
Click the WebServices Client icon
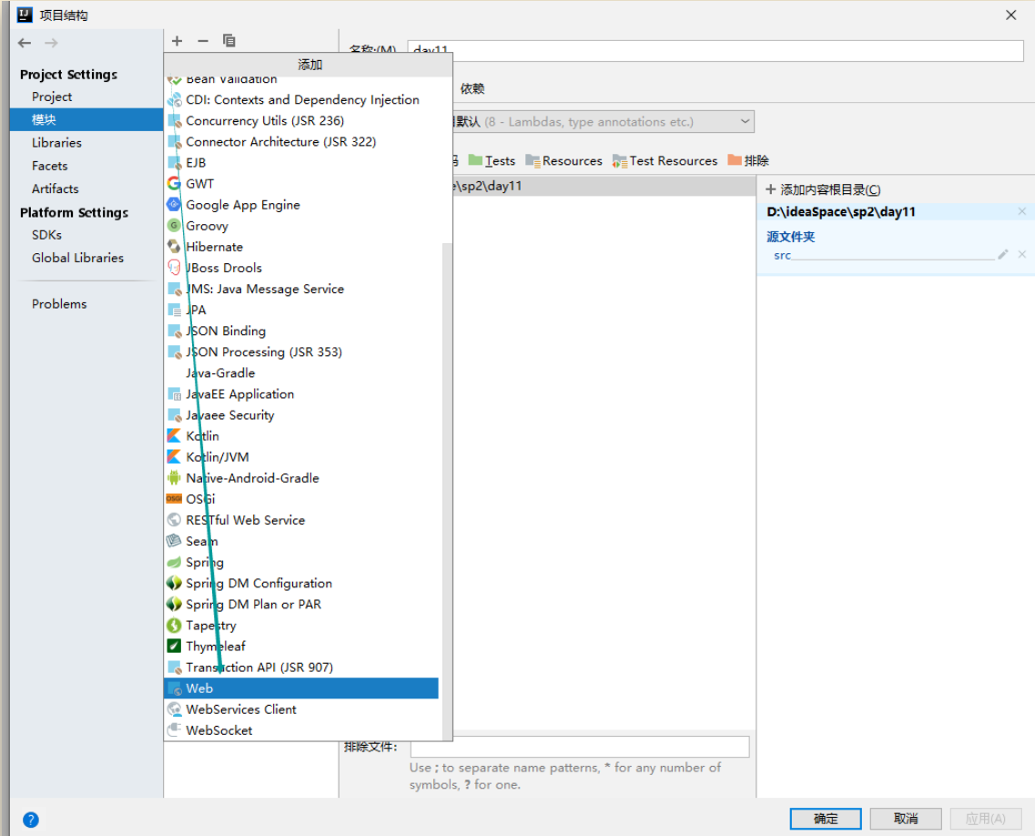[174, 709]
